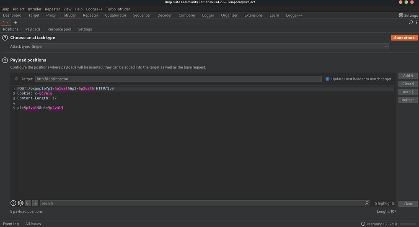Open the Turbo Intruder menu
Viewport: 419px width, 227px height.
pyautogui.click(x=118, y=9)
